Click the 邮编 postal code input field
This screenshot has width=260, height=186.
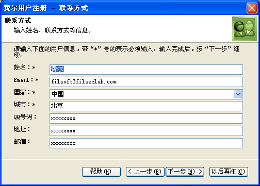click(x=146, y=143)
